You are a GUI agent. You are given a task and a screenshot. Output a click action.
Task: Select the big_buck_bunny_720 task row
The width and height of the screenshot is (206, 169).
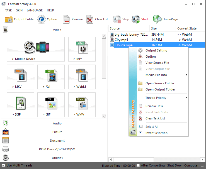point(157,34)
